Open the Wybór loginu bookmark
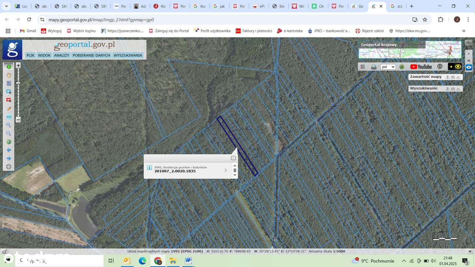 [81, 31]
